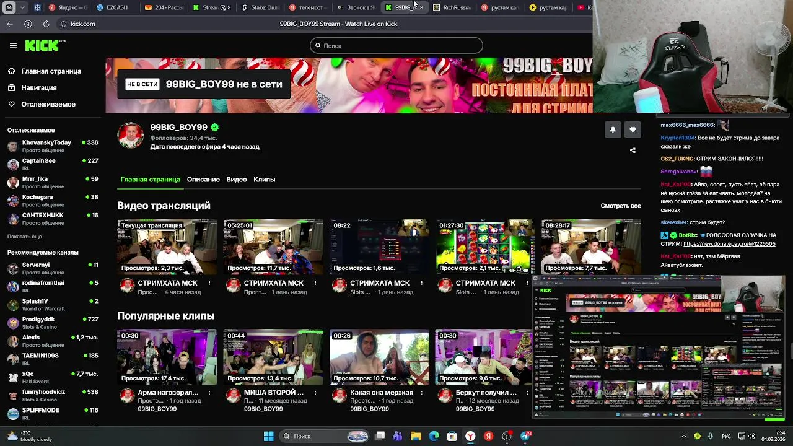Click the BotRix username in chat
Viewport: 793px width, 446px height.
click(x=688, y=235)
